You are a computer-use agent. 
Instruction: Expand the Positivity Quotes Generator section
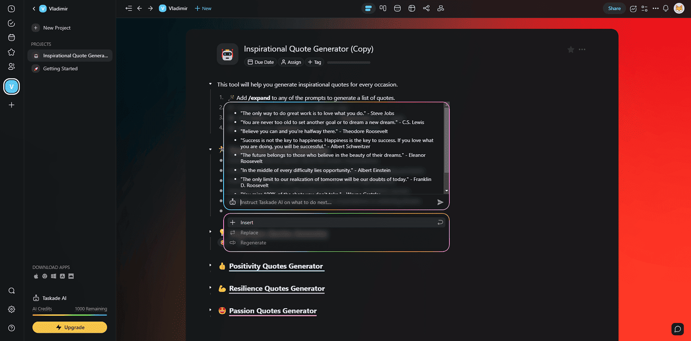(210, 265)
